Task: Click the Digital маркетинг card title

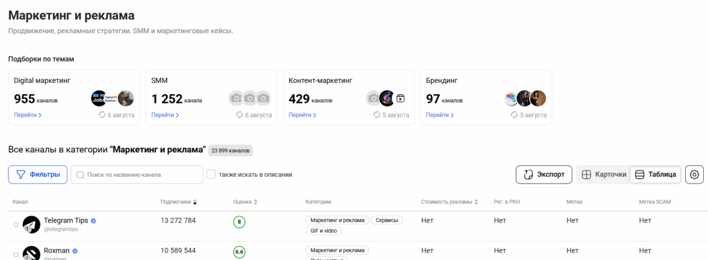Action: [x=42, y=81]
